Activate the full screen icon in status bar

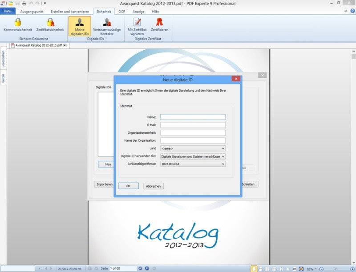pos(301,269)
